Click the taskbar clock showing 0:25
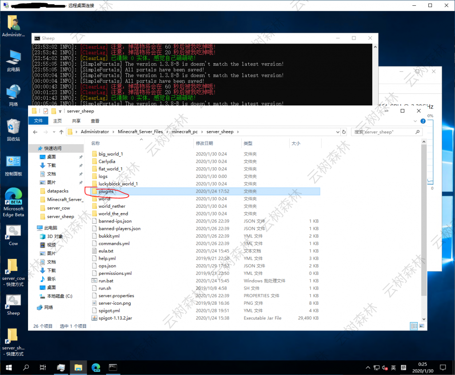Viewport: 455px width, 375px height. (x=423, y=368)
